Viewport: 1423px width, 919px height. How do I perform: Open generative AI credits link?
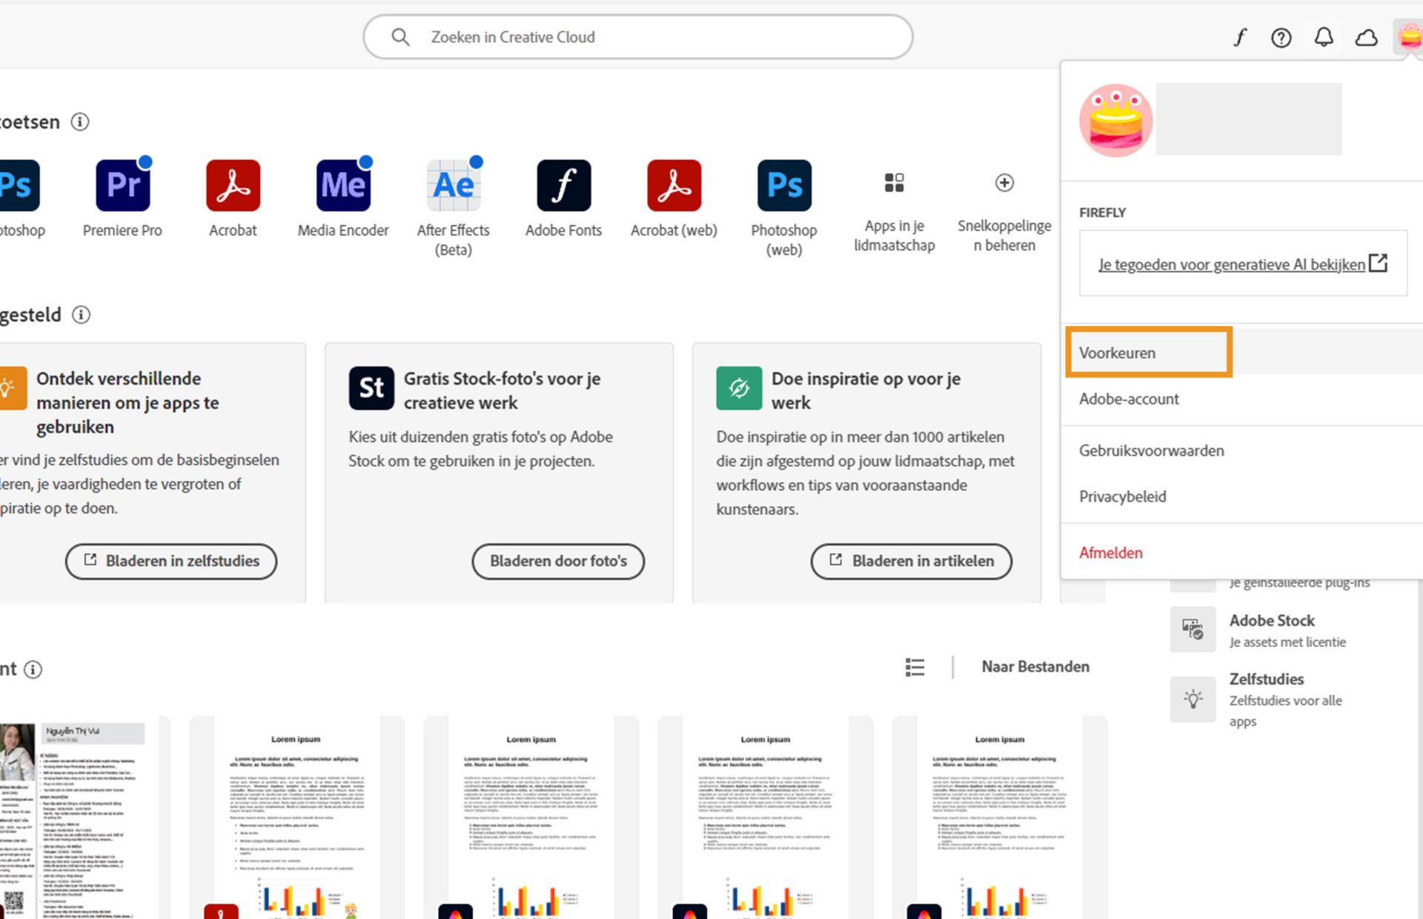(x=1232, y=265)
